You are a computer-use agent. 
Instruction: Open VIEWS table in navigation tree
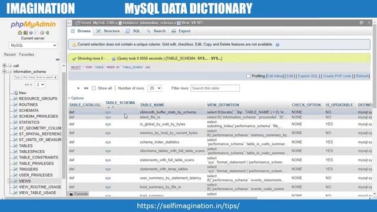[25, 181]
